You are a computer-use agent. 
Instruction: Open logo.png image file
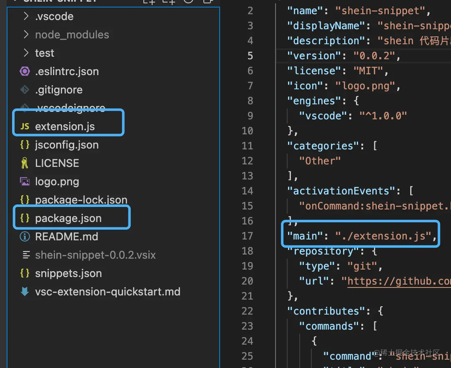pos(57,181)
